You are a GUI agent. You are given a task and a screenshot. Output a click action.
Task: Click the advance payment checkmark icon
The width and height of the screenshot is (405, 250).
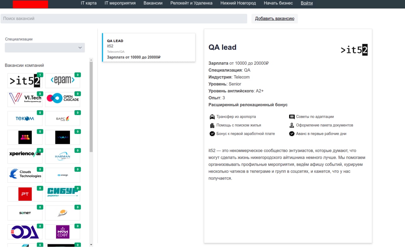292,134
